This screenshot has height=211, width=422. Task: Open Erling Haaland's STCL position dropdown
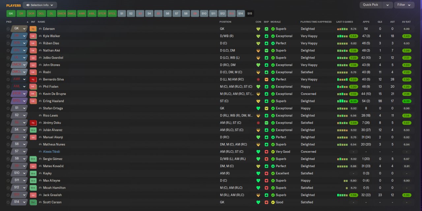click(x=24, y=101)
